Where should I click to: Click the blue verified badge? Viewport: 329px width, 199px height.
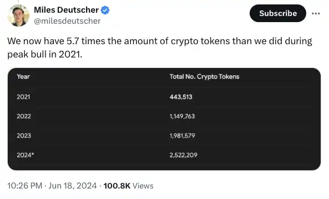pyautogui.click(x=105, y=10)
